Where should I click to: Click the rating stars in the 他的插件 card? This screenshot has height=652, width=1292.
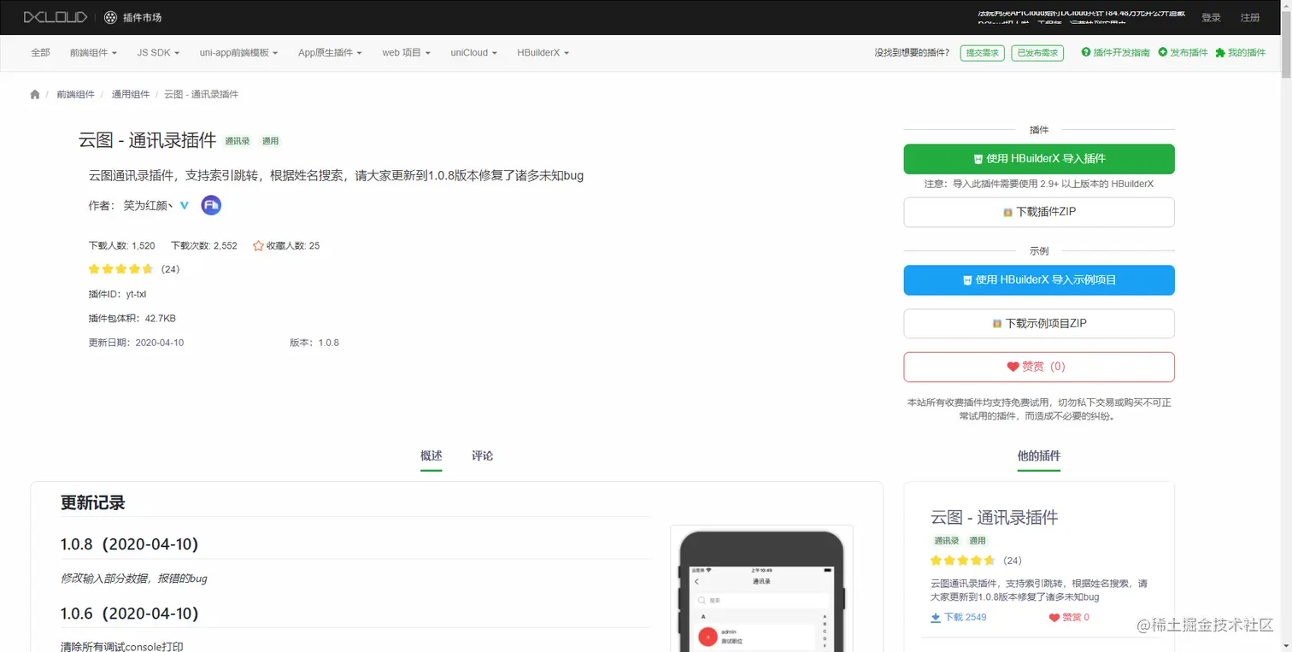tap(962, 561)
